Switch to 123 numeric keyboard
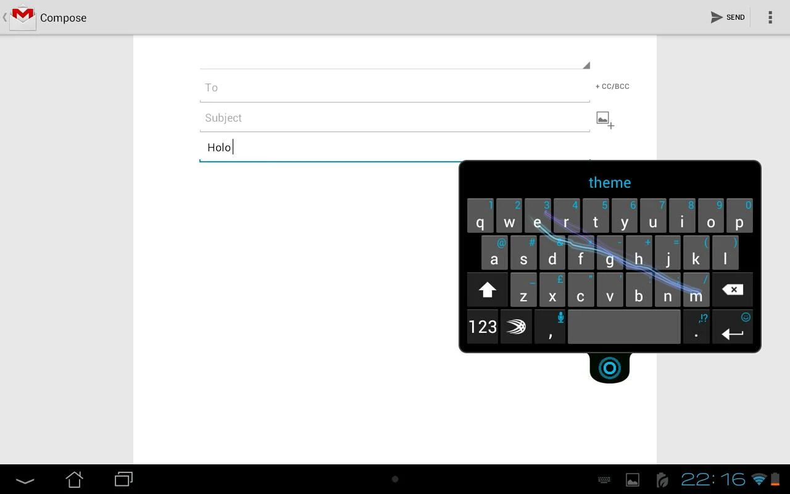This screenshot has width=790, height=494. [x=483, y=327]
